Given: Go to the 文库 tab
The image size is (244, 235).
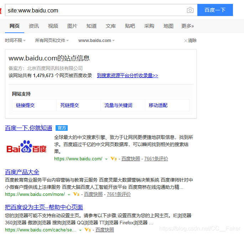Looking at the screenshot, I should tap(111, 26).
